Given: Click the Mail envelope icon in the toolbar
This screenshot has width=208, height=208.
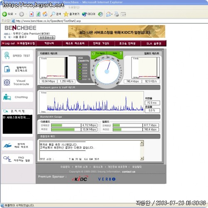Looking at the screenshot, I should (109, 14).
